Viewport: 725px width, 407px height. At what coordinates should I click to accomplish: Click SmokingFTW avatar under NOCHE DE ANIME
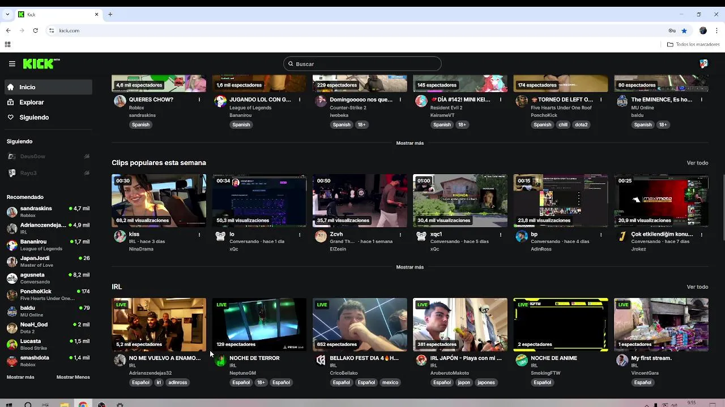tap(522, 360)
